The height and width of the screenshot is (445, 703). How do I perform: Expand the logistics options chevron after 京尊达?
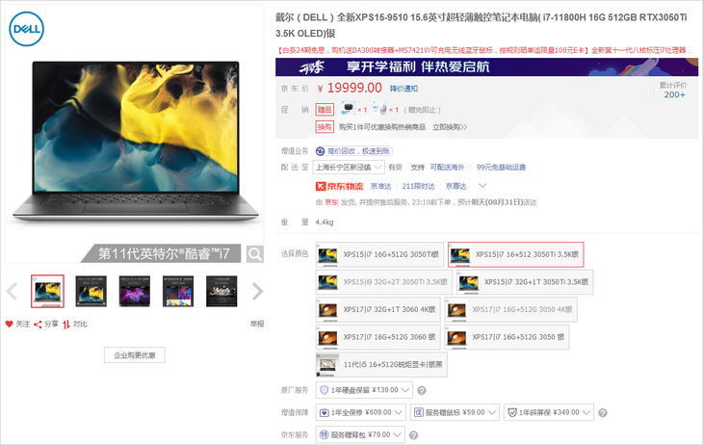click(x=482, y=185)
